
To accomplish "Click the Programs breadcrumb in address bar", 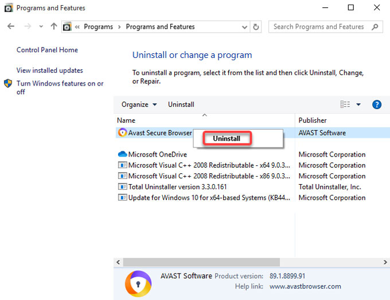I will tap(98, 26).
